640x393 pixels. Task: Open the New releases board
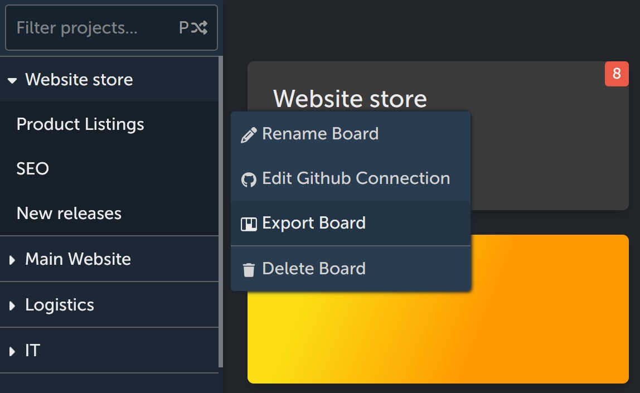[69, 213]
